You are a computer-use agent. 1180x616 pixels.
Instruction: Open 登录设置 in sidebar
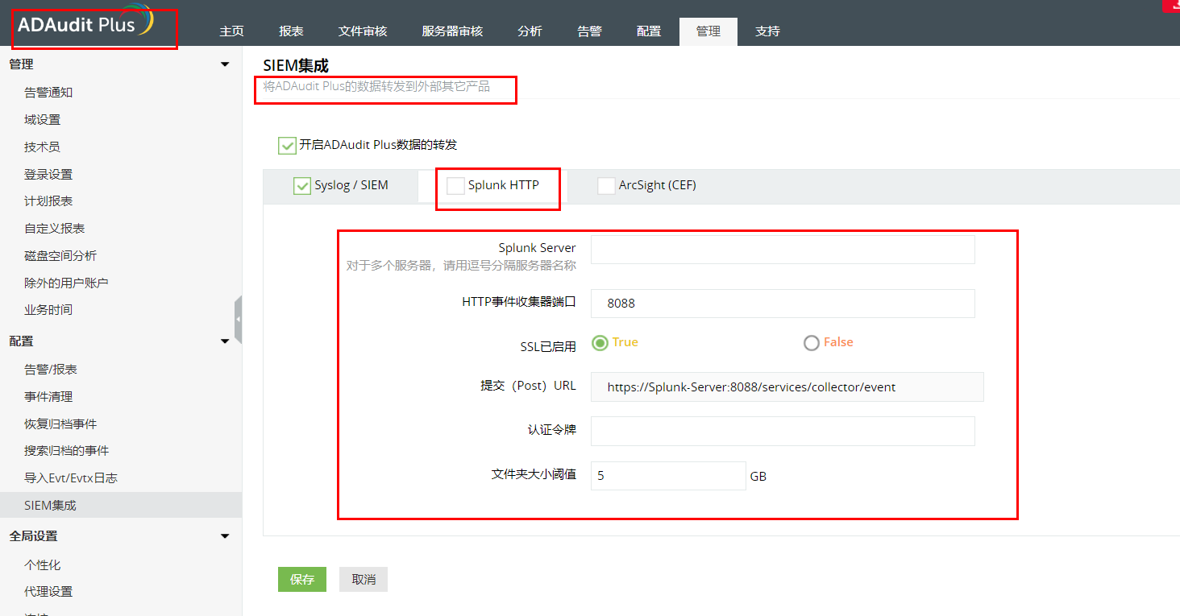point(48,175)
